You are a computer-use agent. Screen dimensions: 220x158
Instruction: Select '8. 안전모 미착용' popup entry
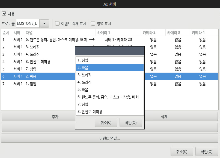tap(110, 111)
